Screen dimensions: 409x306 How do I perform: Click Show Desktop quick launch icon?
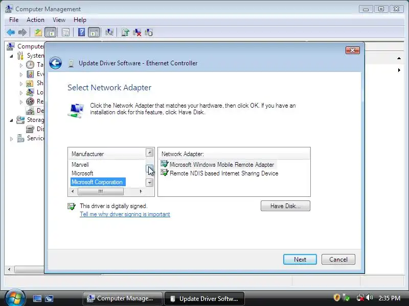coord(37,298)
